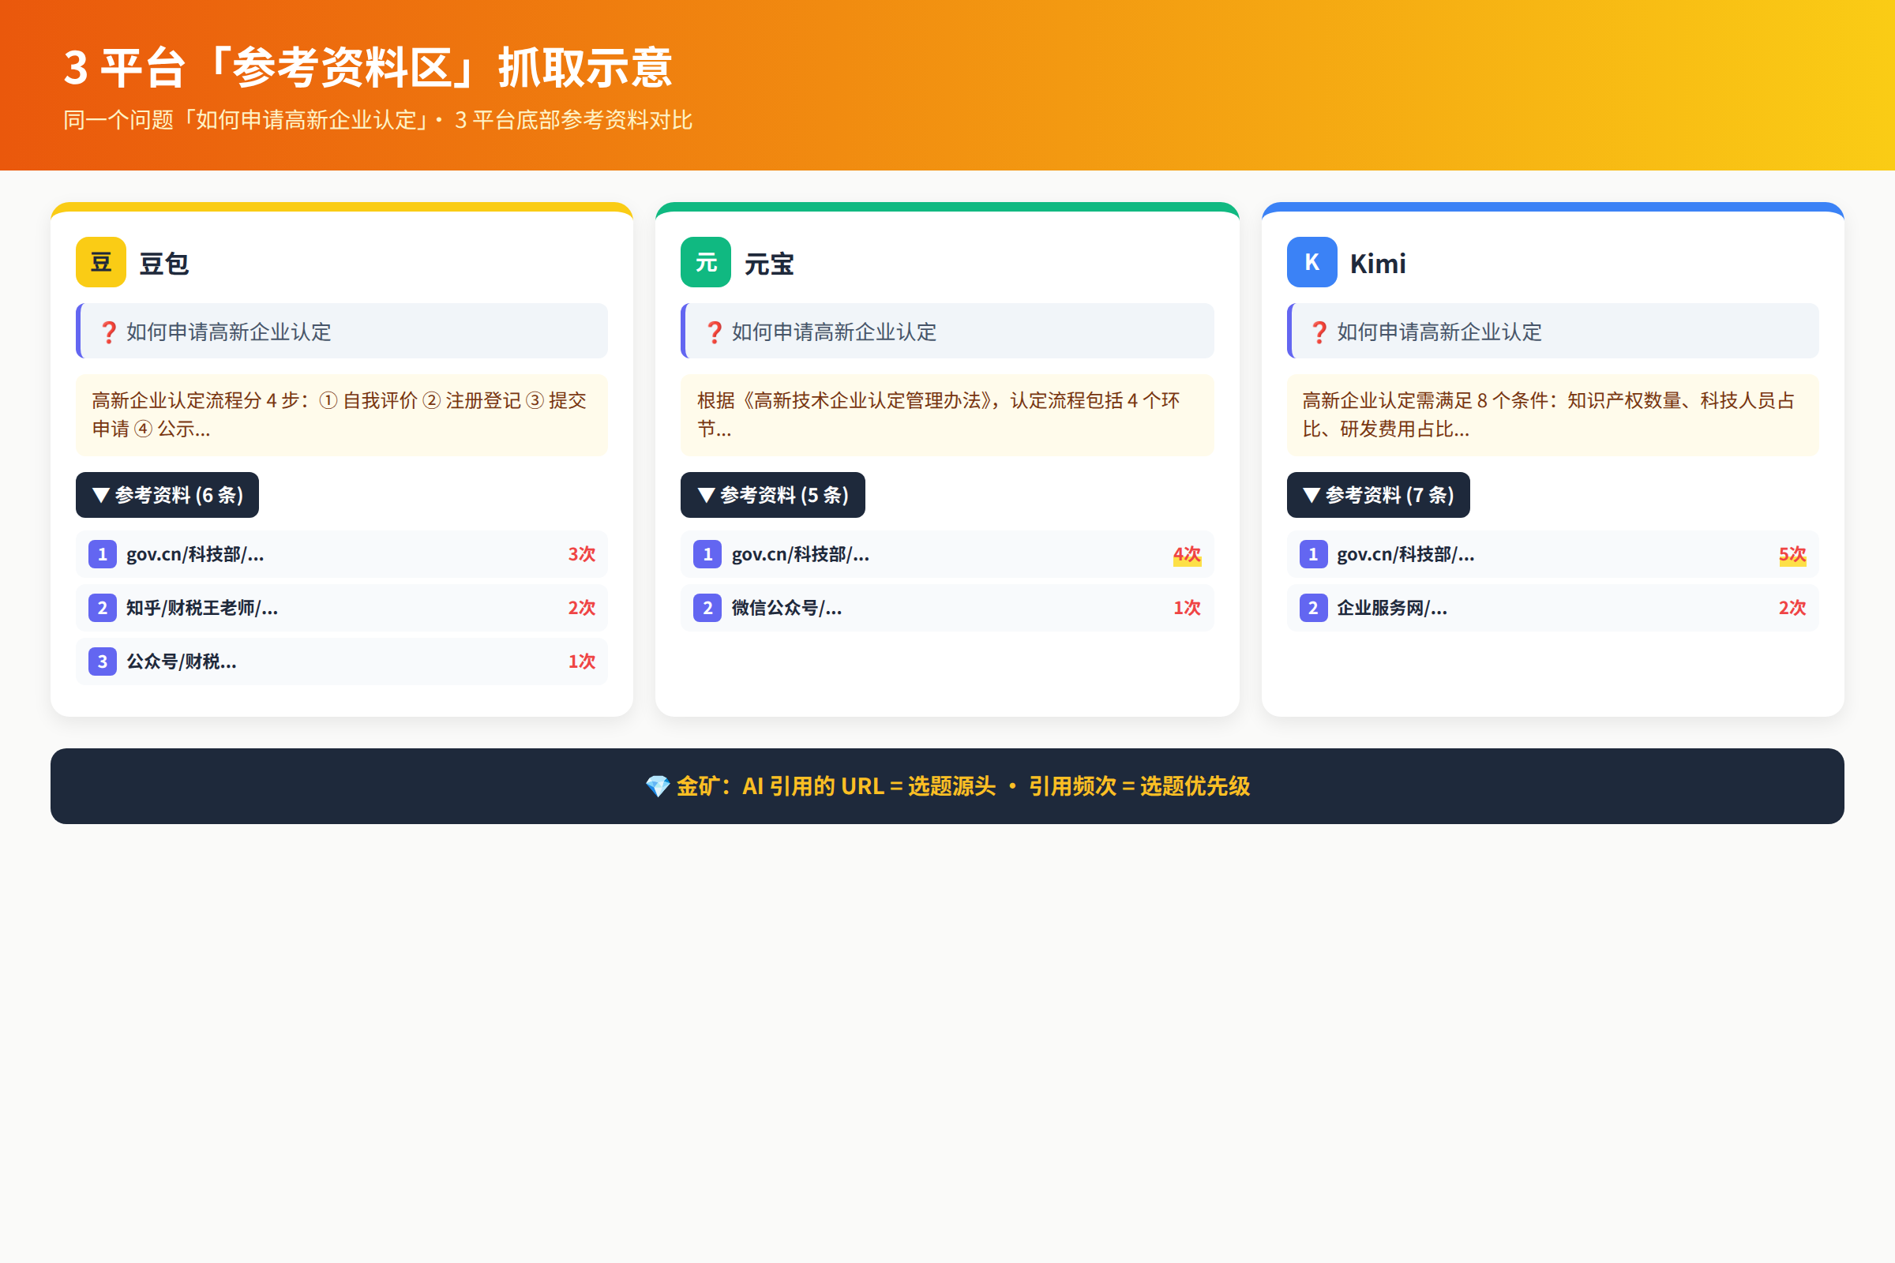This screenshot has width=1895, height=1263.
Task: Click number badge 2 beside 微信公众号
Action: coord(707,608)
